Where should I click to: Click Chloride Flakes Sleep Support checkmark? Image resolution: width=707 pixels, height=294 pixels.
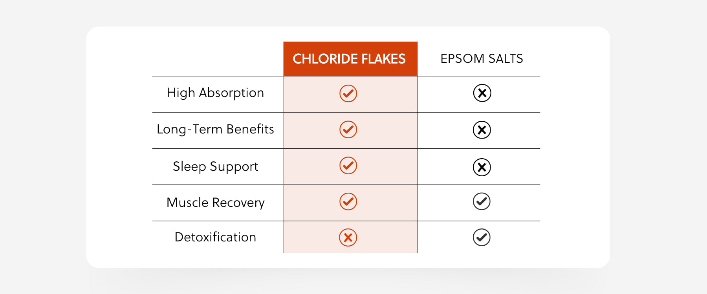coord(348,166)
